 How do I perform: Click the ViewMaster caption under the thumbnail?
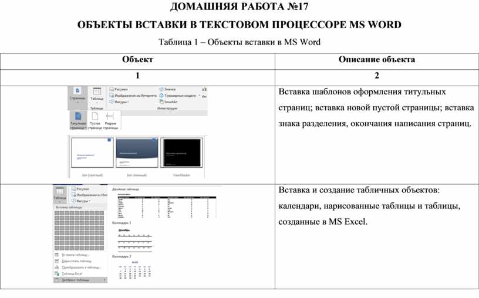coord(181,175)
